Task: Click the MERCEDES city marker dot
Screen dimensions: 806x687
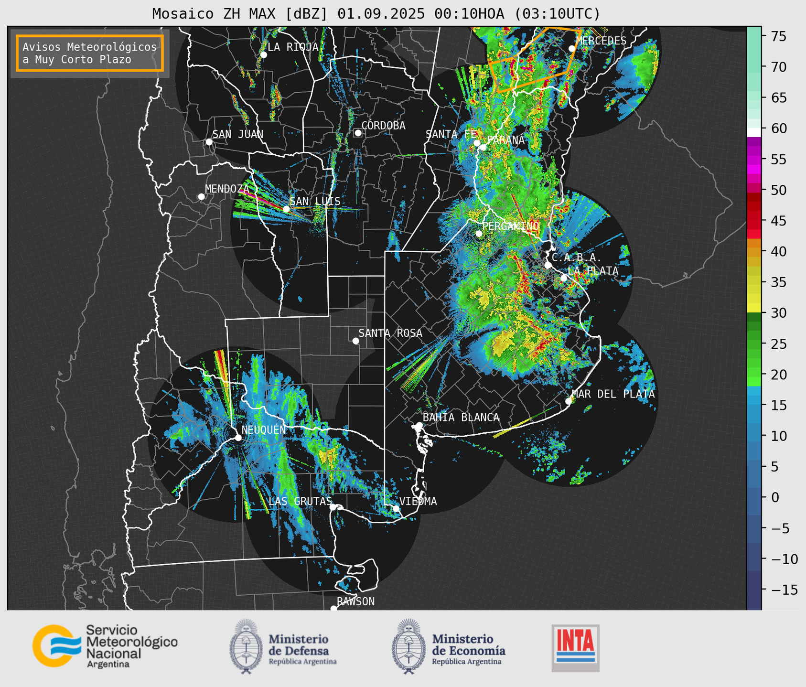Action: point(572,49)
